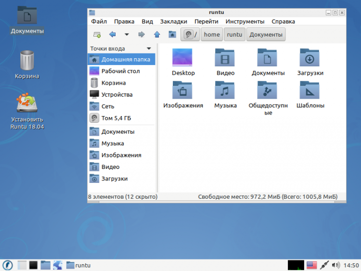Click the new tab toolbar icon
The width and height of the screenshot is (361, 271).
pyautogui.click(x=97, y=35)
